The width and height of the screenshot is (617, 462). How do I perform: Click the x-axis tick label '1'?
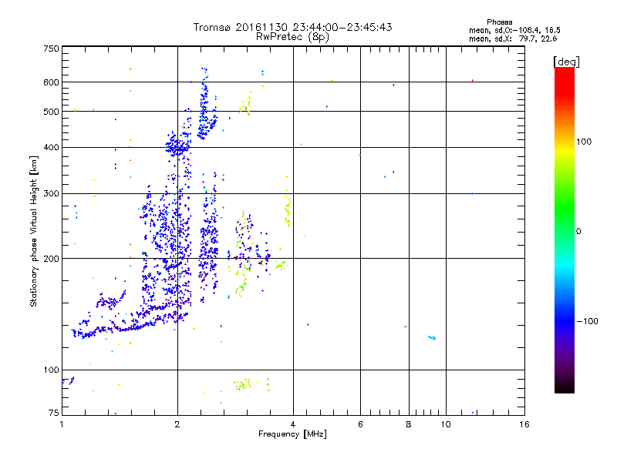tap(62, 424)
